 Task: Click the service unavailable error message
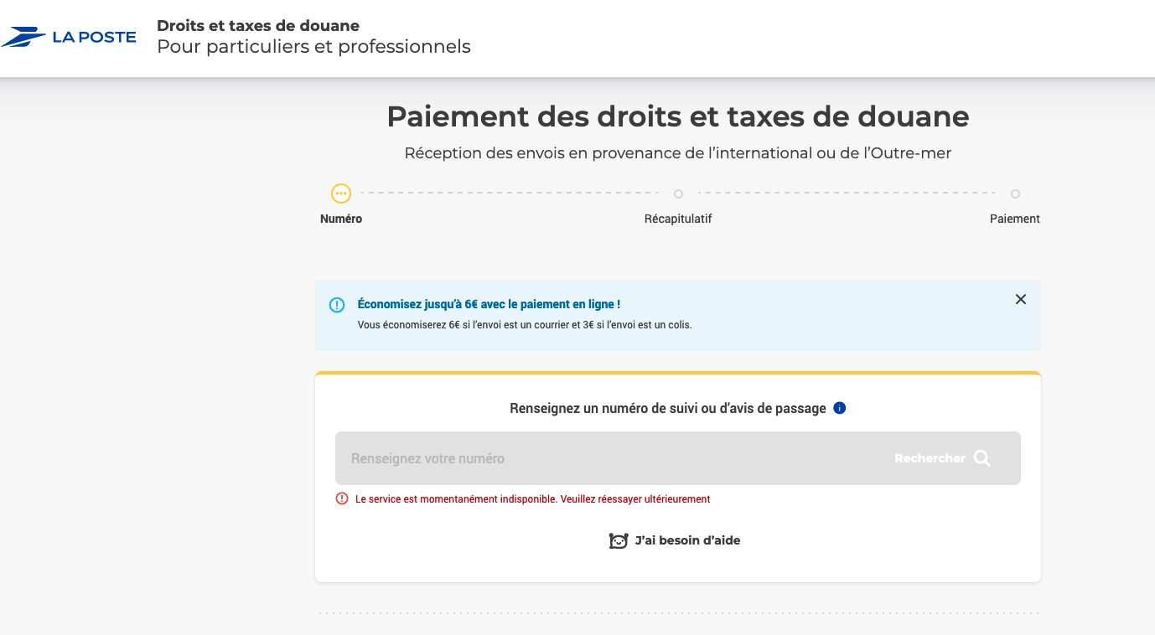[x=533, y=498]
